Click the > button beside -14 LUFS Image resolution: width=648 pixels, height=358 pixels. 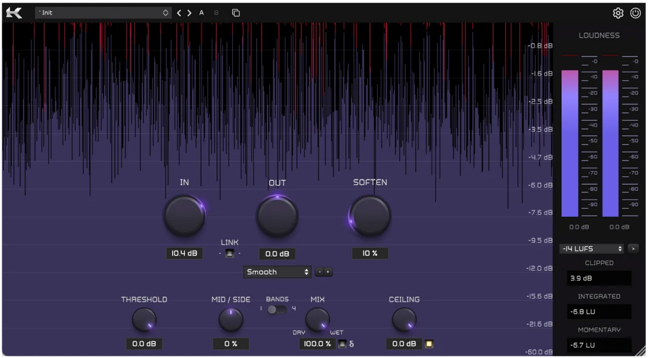click(x=633, y=248)
